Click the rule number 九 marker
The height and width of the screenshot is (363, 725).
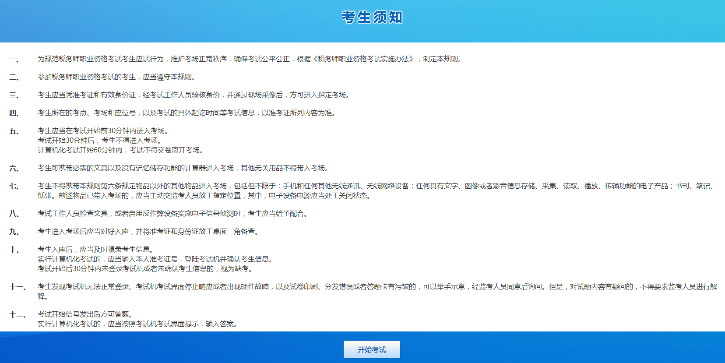point(14,232)
